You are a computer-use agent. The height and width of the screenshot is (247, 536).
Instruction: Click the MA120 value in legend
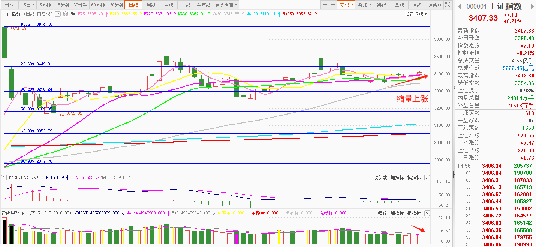pyautogui.click(x=261, y=14)
